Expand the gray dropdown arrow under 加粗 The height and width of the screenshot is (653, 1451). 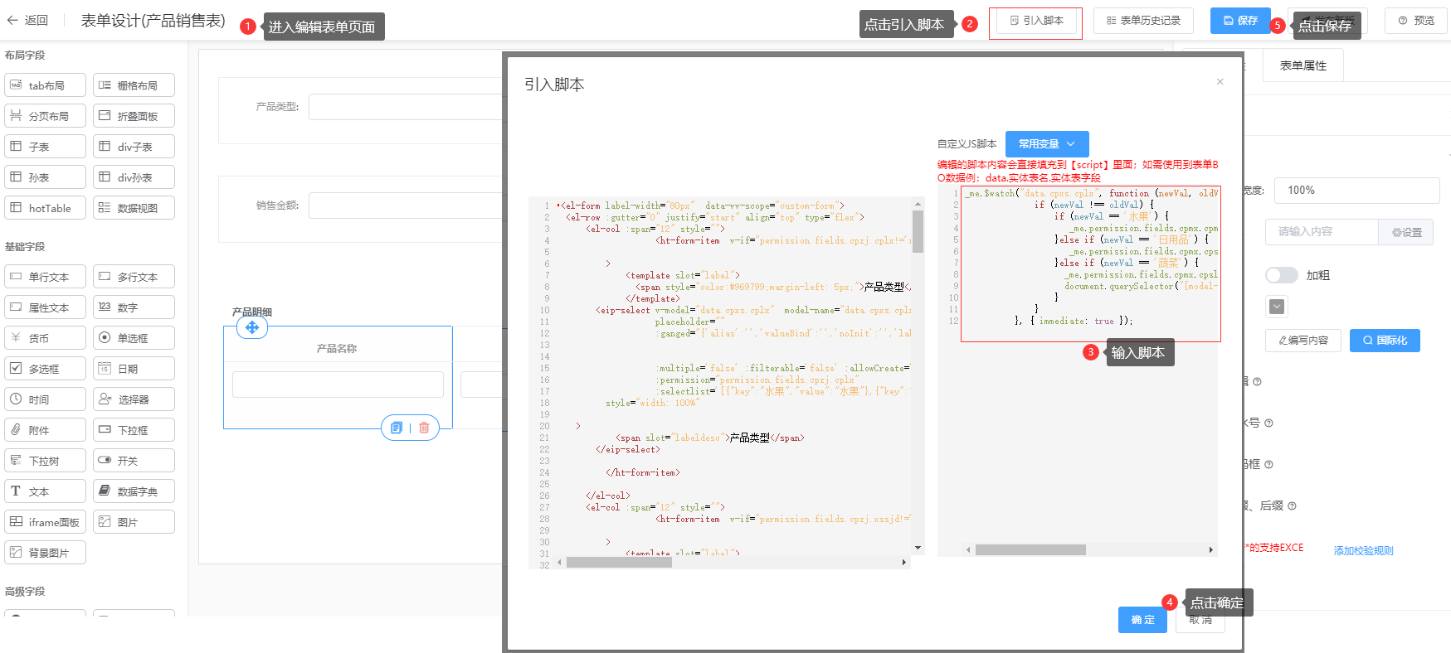(x=1277, y=307)
